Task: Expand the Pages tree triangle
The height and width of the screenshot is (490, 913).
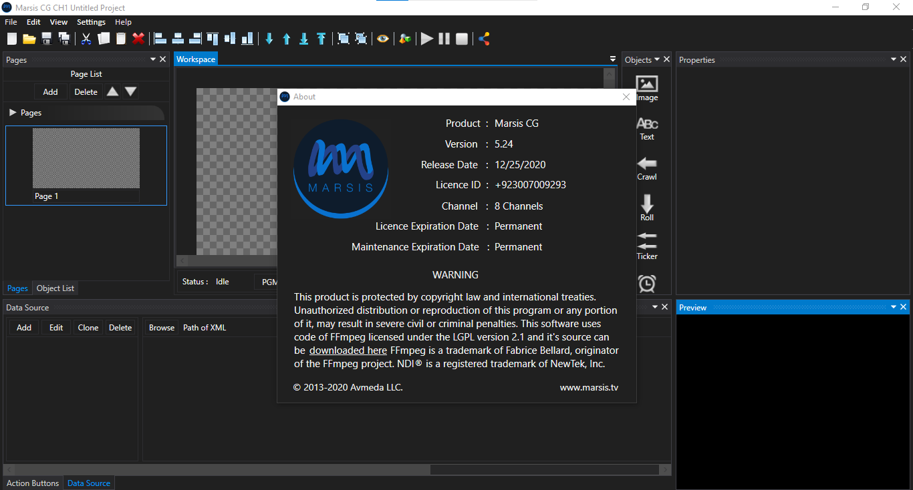Action: [x=13, y=113]
